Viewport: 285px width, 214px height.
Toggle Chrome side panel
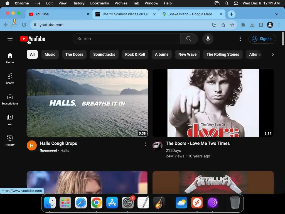tap(261, 25)
